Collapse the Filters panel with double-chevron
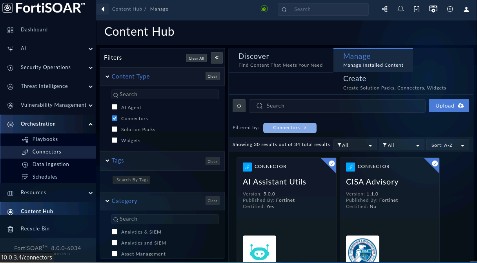Screen dimensions: 477x263 pos(217,58)
